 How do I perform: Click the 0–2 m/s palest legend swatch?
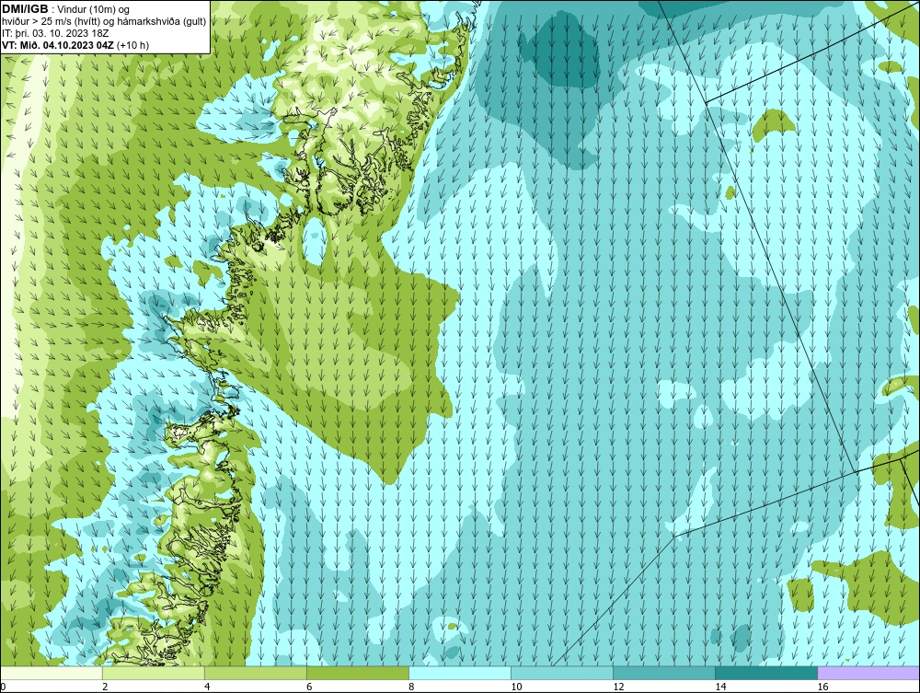click(x=51, y=673)
